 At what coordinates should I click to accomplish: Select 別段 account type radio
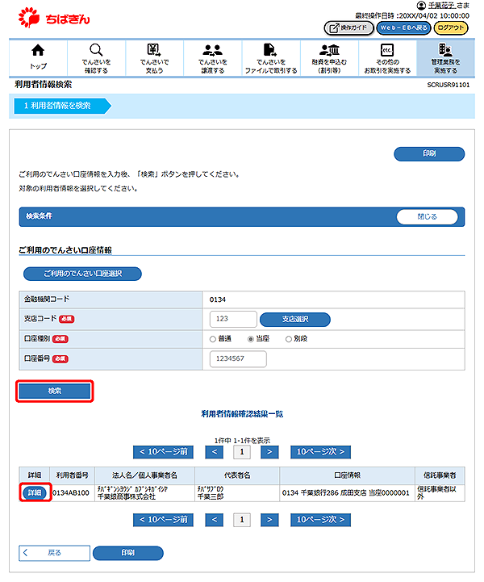[289, 339]
